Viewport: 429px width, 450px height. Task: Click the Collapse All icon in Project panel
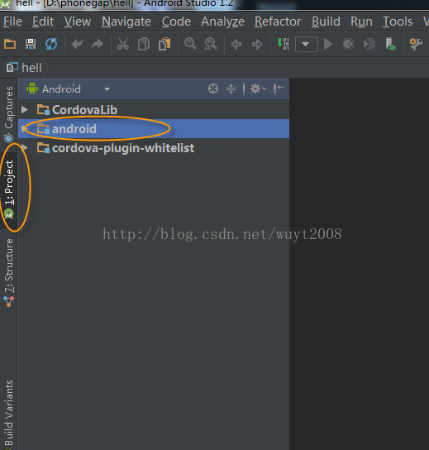tap(231, 89)
